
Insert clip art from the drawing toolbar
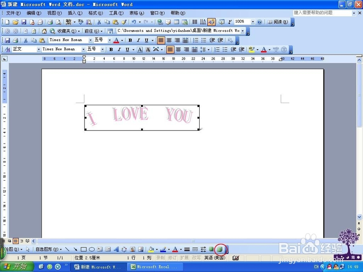pos(132,250)
